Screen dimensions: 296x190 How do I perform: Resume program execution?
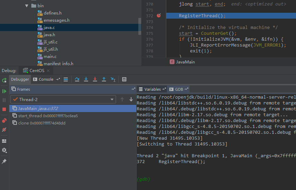(x=4, y=91)
